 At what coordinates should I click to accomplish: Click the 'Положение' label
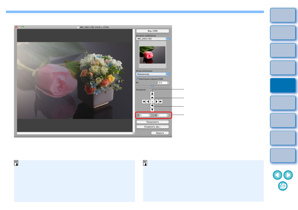141,90
